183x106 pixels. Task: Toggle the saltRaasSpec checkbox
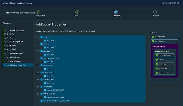click(x=41, y=51)
